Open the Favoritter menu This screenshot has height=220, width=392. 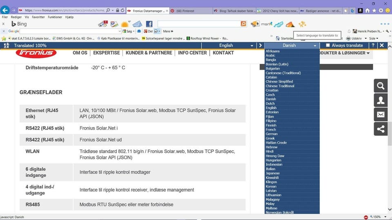pyautogui.click(x=38, y=17)
